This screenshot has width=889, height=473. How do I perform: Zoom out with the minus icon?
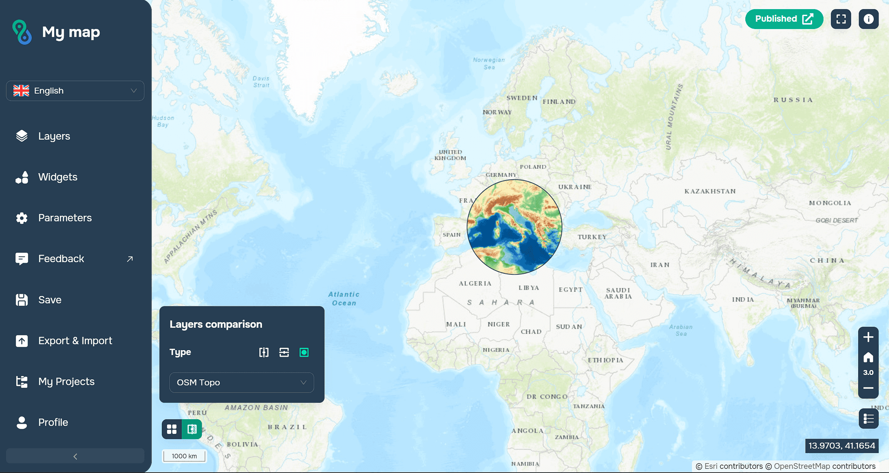[x=868, y=388]
